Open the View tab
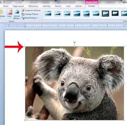 pos(68,6)
